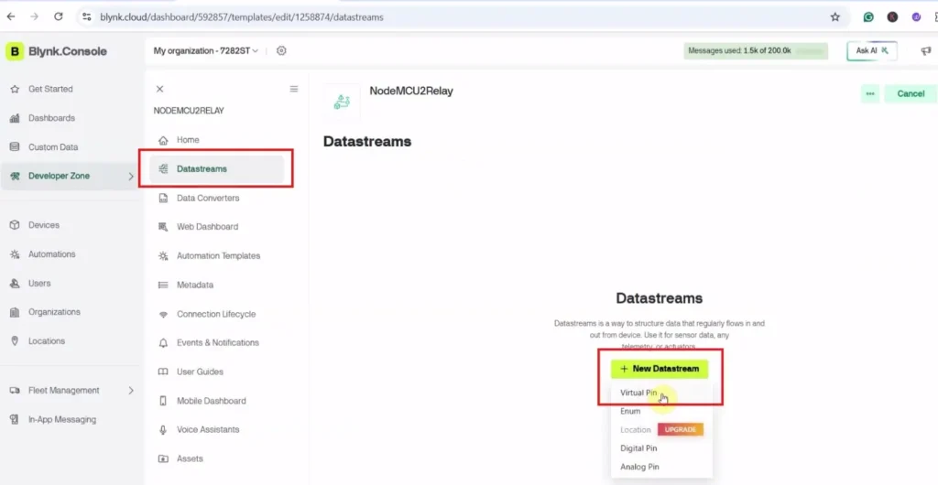Viewport: 938px width, 485px height.
Task: Click the In-App Messaging icon
Action: [15, 419]
